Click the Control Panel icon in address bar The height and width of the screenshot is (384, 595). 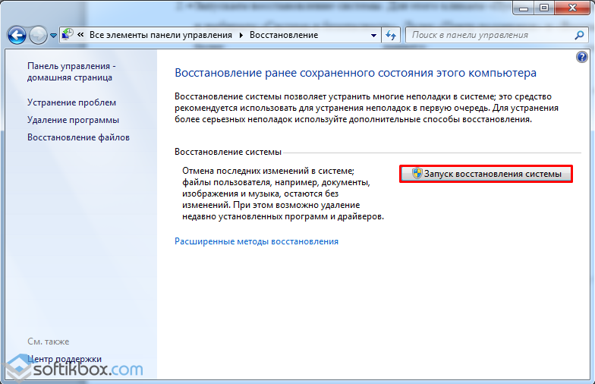pos(68,35)
